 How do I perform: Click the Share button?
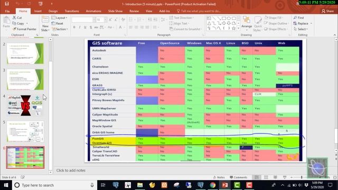(x=327, y=11)
